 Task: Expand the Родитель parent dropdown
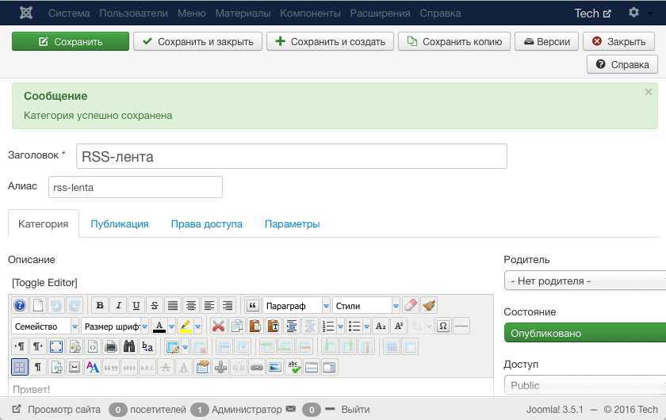coord(584,281)
